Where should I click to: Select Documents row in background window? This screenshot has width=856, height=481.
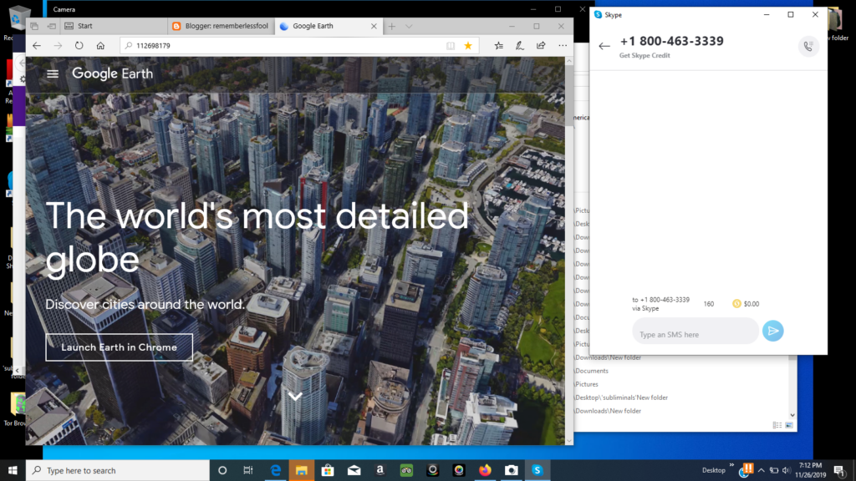coord(592,371)
